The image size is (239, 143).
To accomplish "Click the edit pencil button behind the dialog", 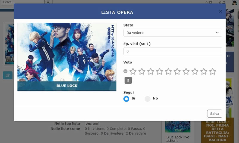I will click(8, 75).
